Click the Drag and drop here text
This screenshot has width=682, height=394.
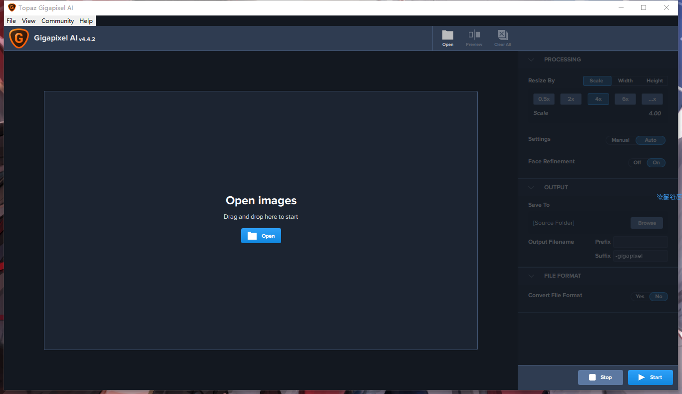click(261, 217)
